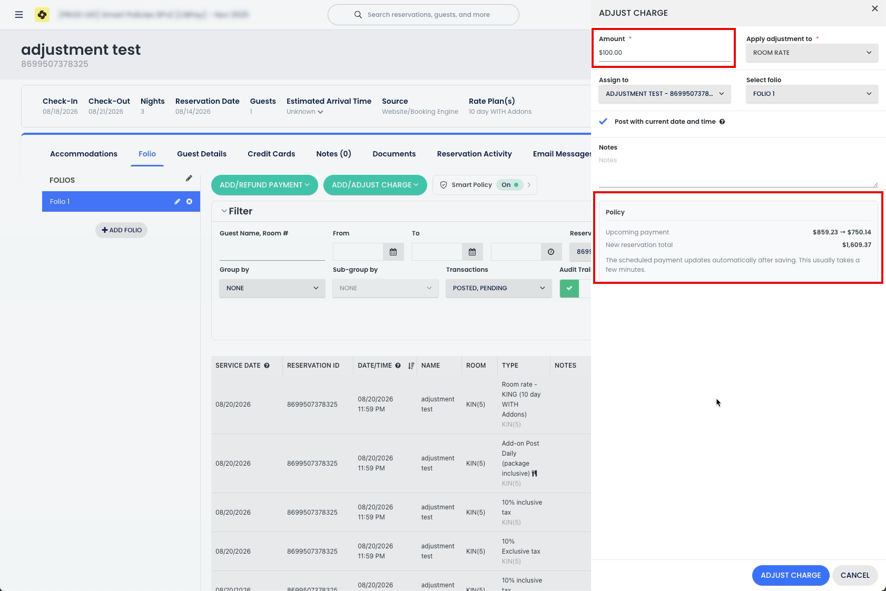Click New reservation total $1,609.37 value
The height and width of the screenshot is (591, 886).
coord(857,245)
